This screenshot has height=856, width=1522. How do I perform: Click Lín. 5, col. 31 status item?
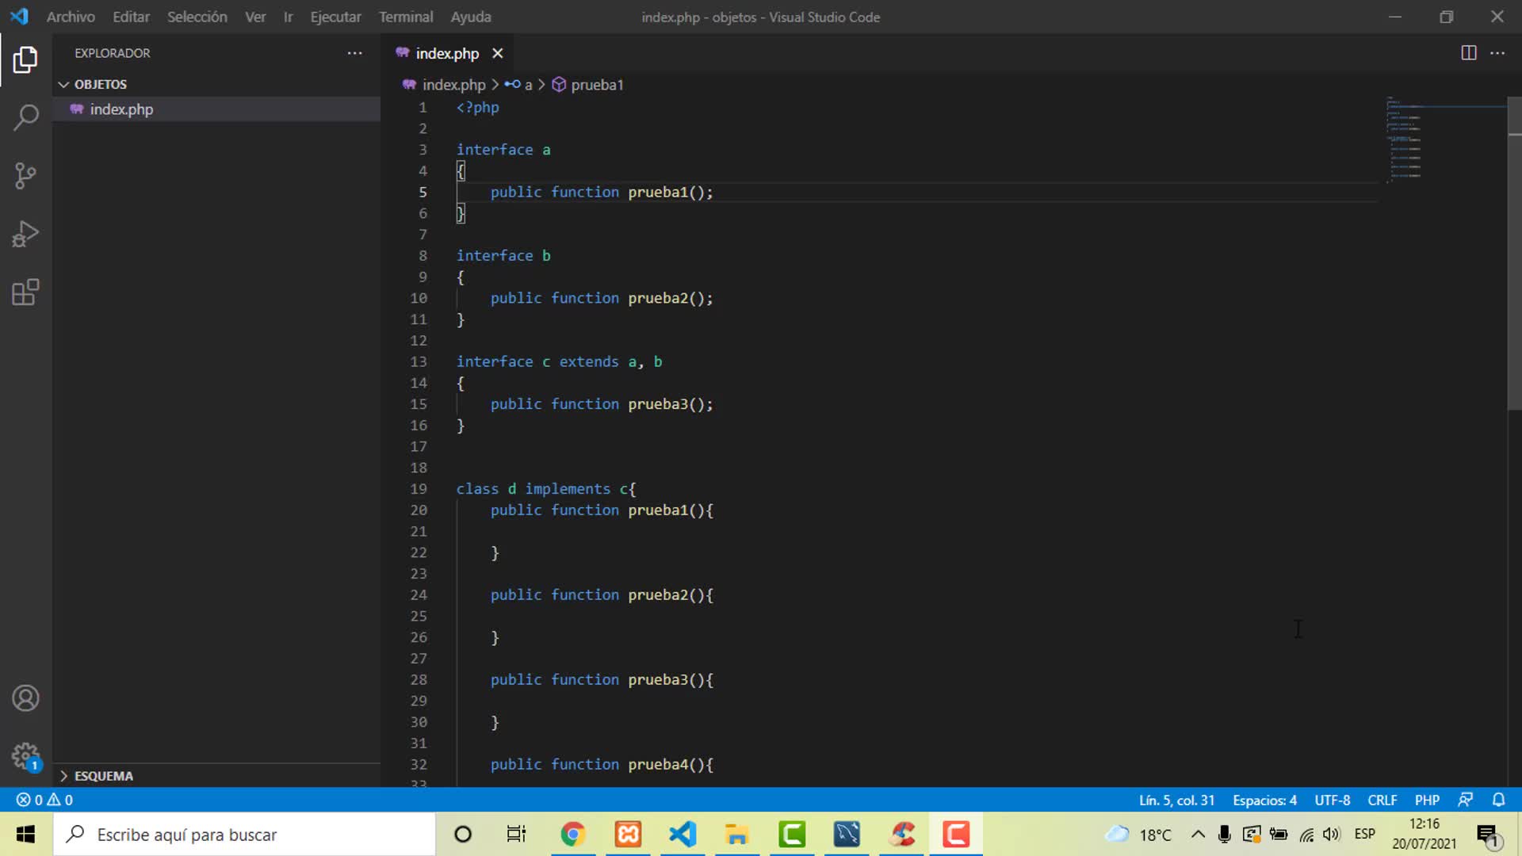point(1176,800)
